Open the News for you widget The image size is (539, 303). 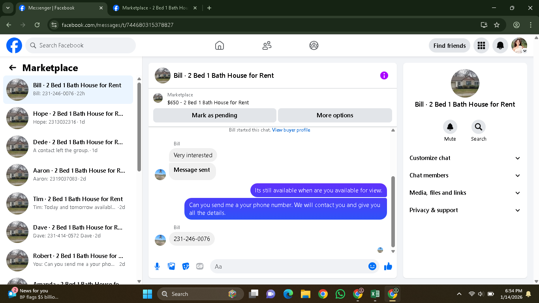coord(34,294)
